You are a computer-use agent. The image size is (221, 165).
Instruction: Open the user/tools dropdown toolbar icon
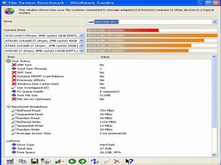point(46,161)
